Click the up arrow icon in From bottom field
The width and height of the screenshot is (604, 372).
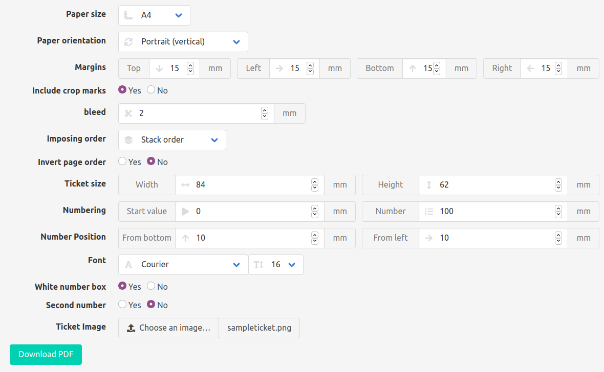tap(185, 238)
